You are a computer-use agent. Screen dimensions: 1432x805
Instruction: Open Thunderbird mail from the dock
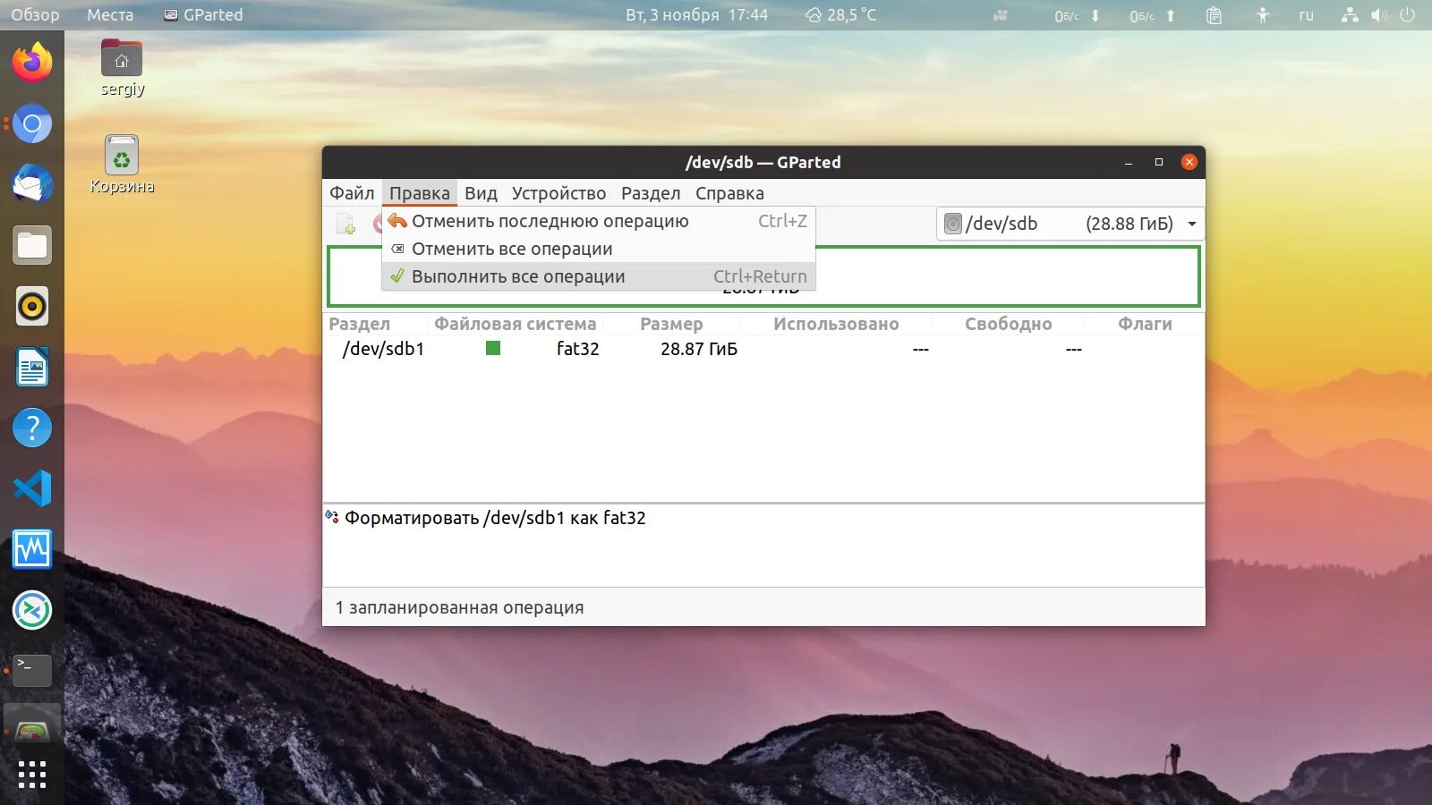pyautogui.click(x=32, y=184)
